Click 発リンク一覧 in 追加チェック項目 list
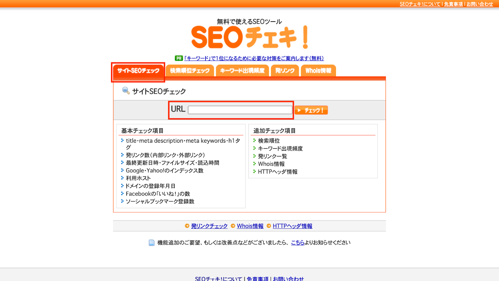Image resolution: width=499 pixels, height=281 pixels. (273, 156)
